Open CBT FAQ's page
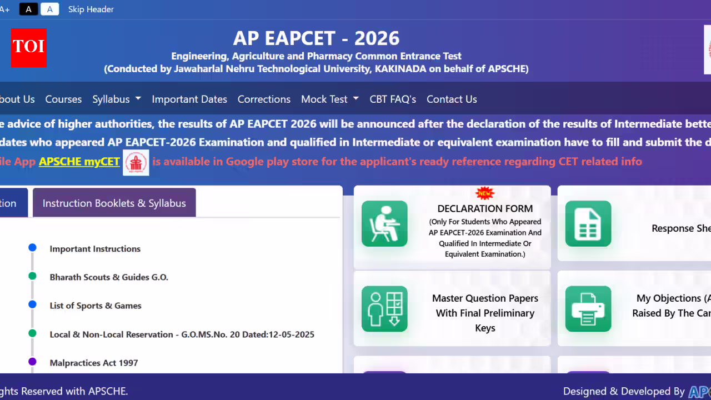 [393, 99]
